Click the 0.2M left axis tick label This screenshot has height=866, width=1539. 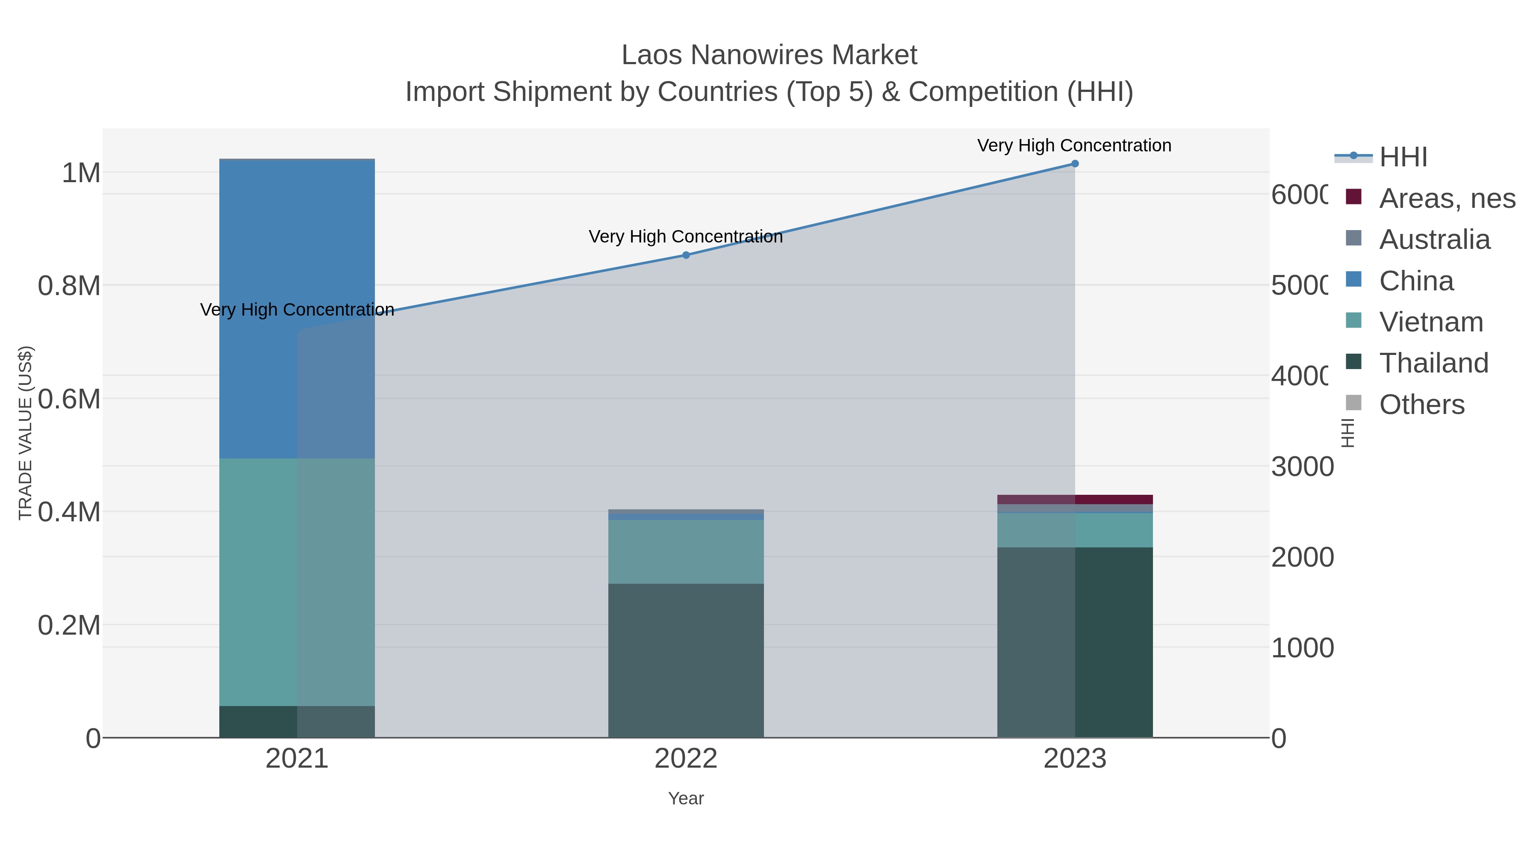tap(69, 625)
